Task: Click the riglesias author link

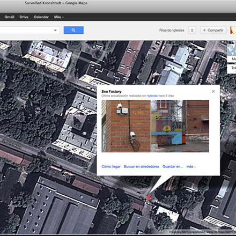Action: (x=152, y=96)
